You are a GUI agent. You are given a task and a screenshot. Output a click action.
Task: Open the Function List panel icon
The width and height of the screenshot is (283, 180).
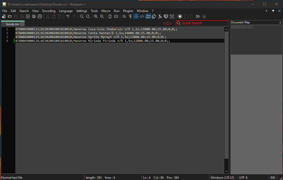(x=160, y=16)
